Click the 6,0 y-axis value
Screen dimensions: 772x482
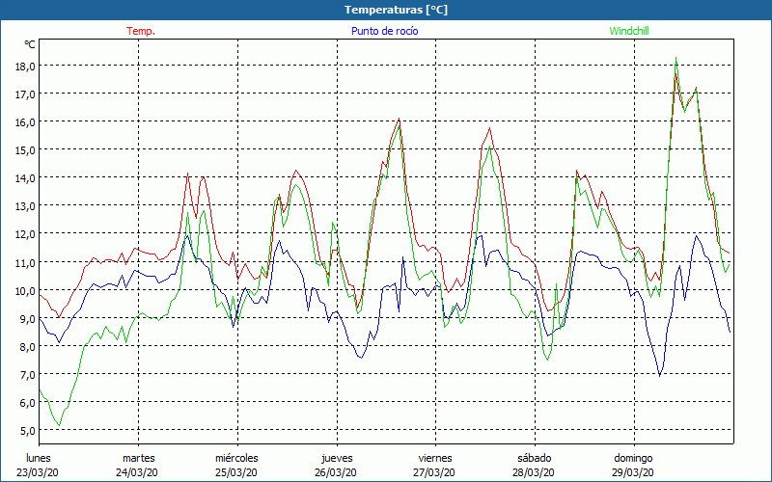(x=28, y=403)
